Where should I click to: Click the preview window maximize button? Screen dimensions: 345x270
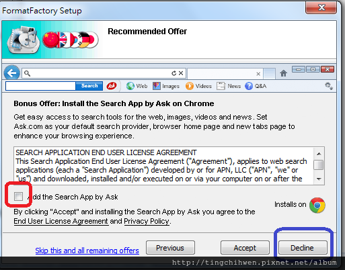point(313,69)
